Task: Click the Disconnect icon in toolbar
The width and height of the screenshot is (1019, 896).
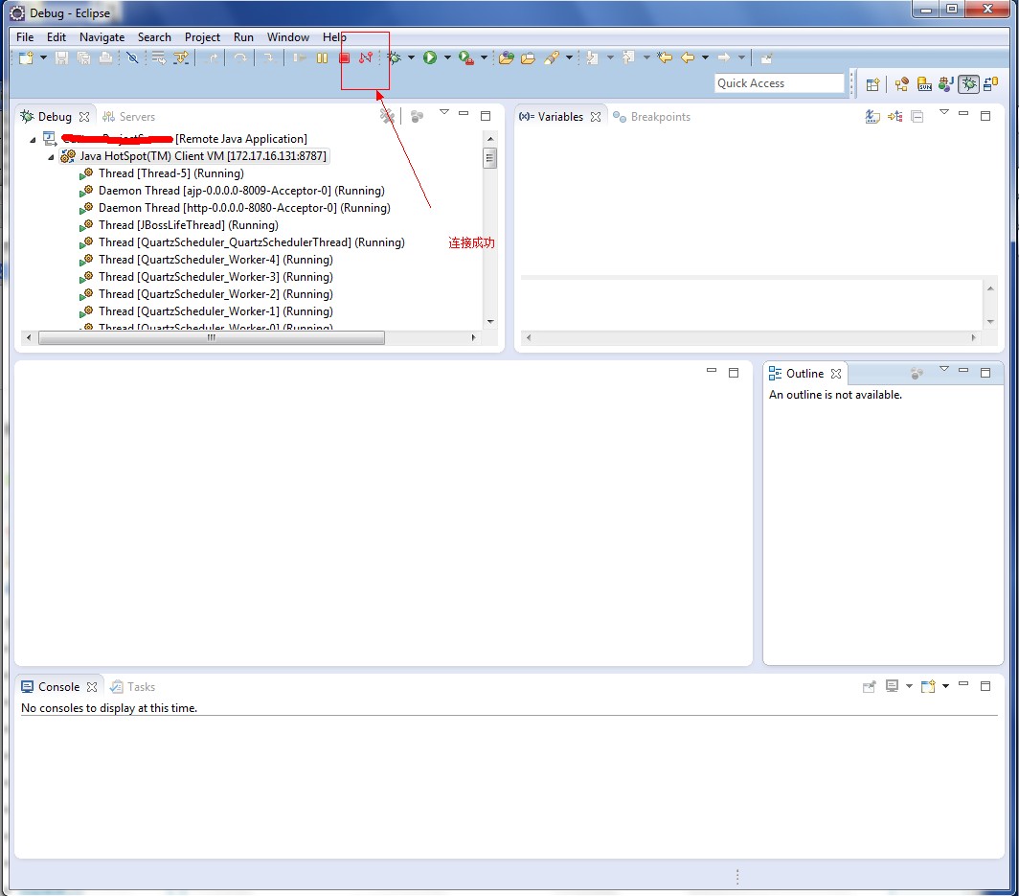Action: point(365,58)
